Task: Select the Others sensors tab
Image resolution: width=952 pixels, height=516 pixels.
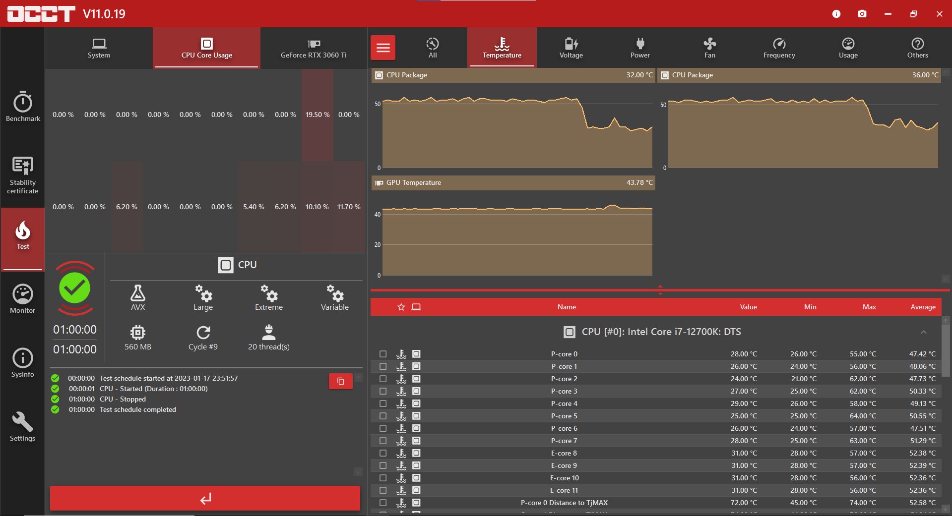Action: [x=918, y=48]
